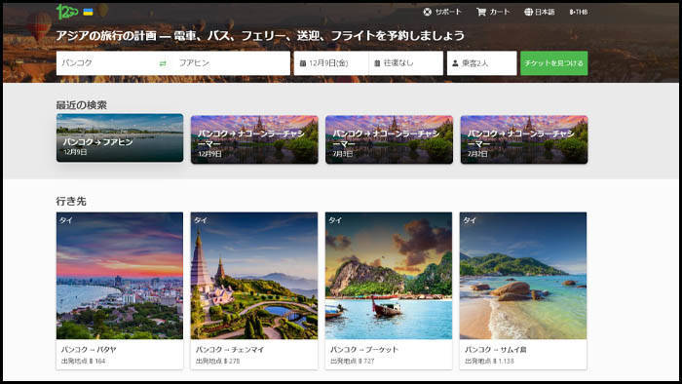Screen dimensions: 682x384
Task: Edit the フアヒン destination field
Action: (x=231, y=63)
